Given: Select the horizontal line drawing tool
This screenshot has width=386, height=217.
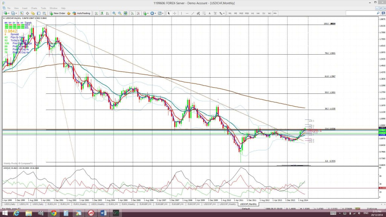Looking at the screenshot, I should (x=187, y=13).
